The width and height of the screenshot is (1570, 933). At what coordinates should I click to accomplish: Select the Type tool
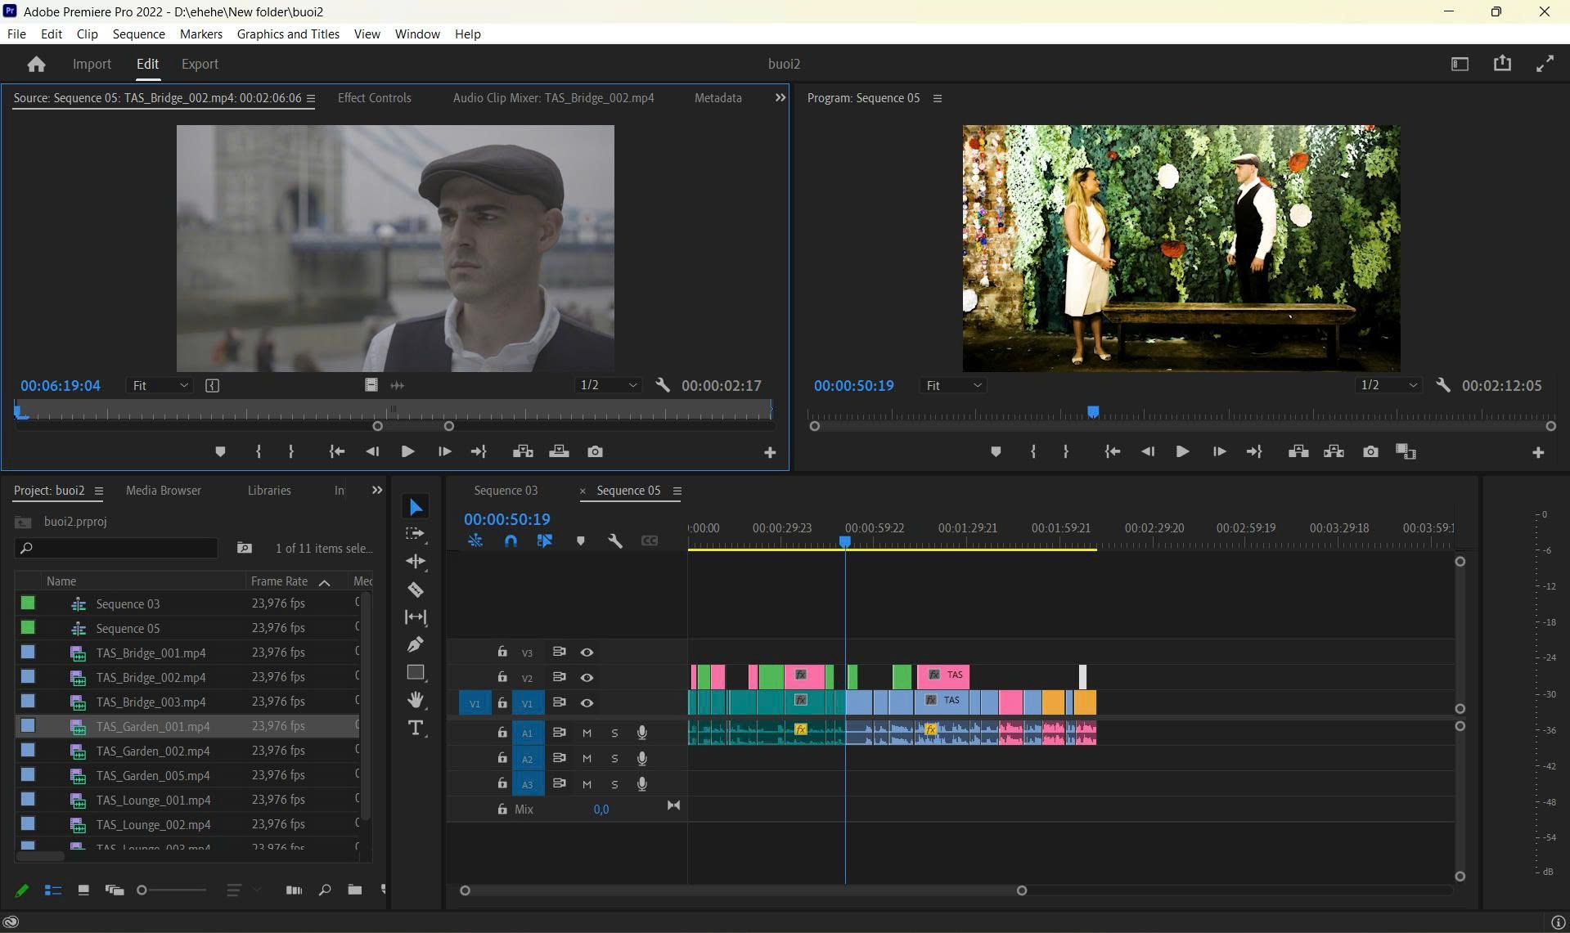click(416, 728)
